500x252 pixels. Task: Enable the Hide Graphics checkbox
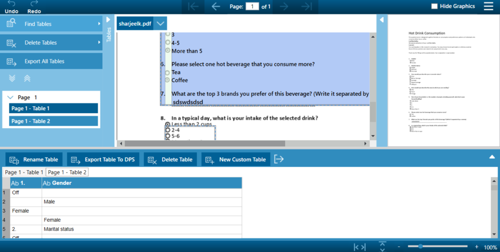click(x=434, y=6)
